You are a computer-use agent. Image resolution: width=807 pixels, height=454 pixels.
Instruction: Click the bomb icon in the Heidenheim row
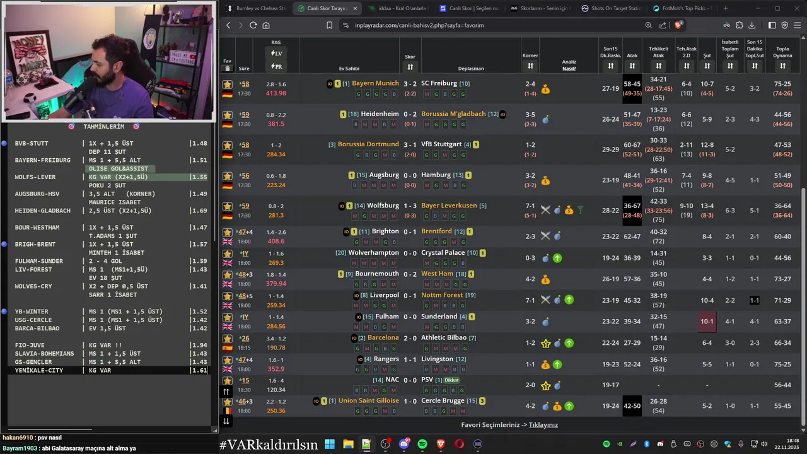tap(545, 119)
